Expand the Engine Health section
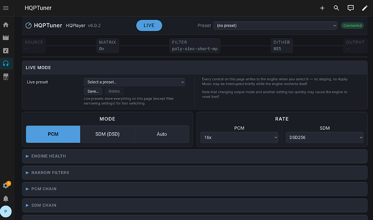373x220 pixels. point(195,156)
